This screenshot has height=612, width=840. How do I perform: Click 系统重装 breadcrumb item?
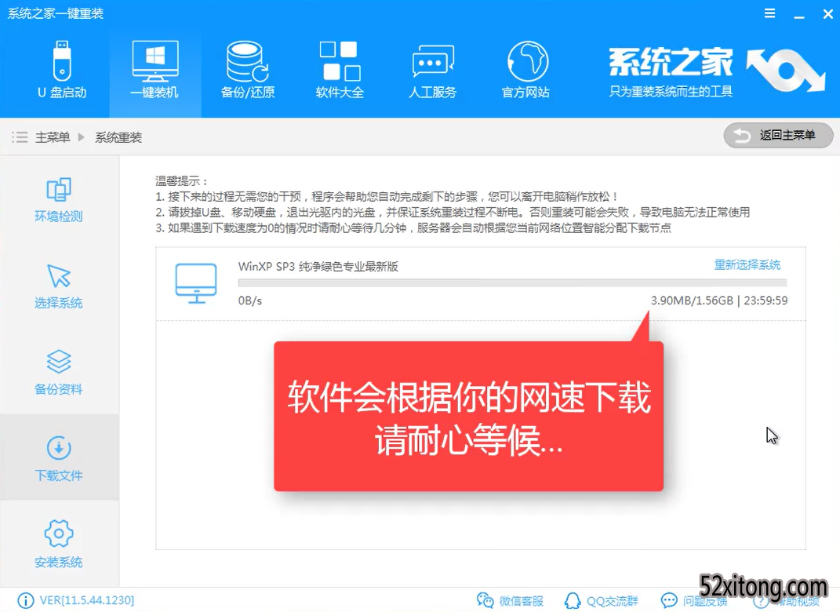pos(118,138)
